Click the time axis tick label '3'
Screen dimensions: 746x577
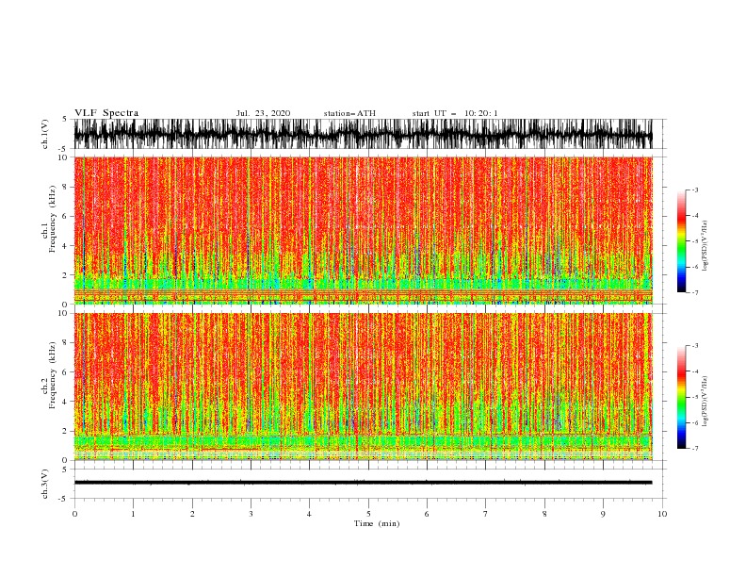251,514
